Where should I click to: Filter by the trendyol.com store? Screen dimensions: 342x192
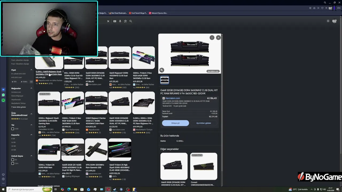pos(16,92)
